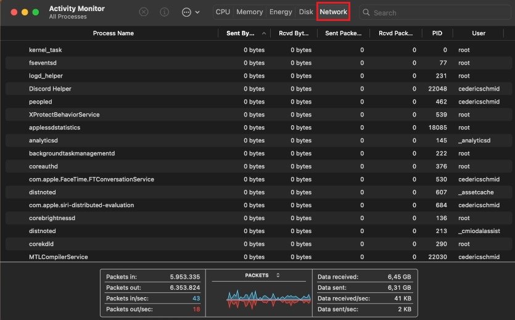This screenshot has width=515, height=320.
Task: Switch to the Memory tab
Action: [x=249, y=12]
